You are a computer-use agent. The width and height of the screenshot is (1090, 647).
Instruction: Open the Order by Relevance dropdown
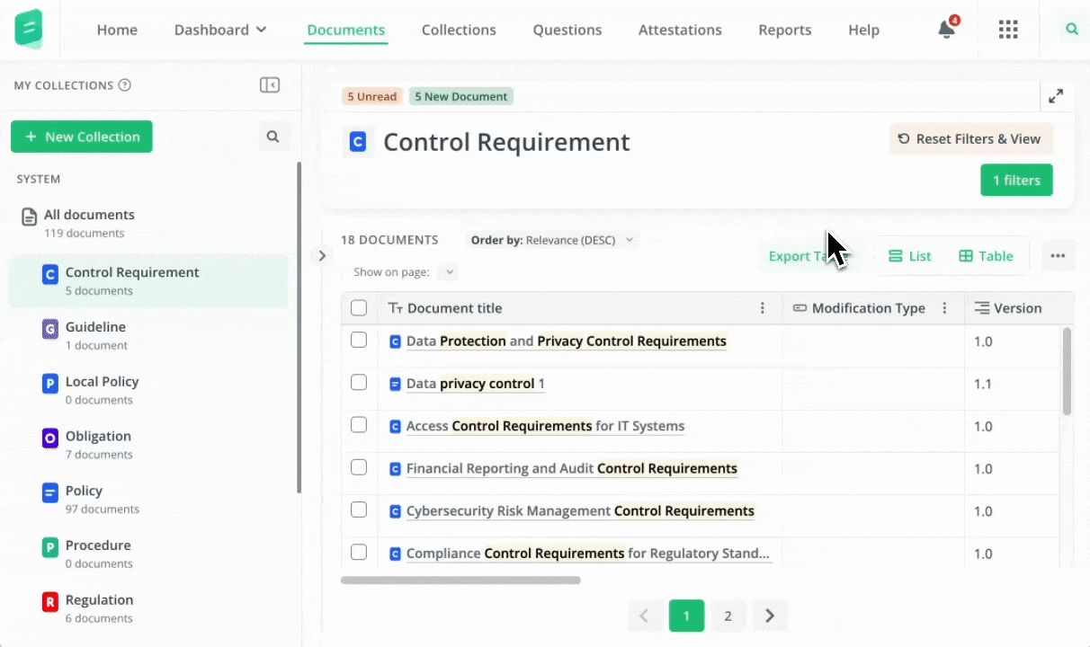554,240
